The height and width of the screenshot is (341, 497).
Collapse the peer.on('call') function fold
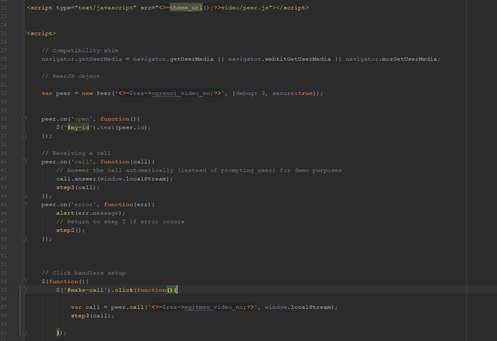point(24,161)
